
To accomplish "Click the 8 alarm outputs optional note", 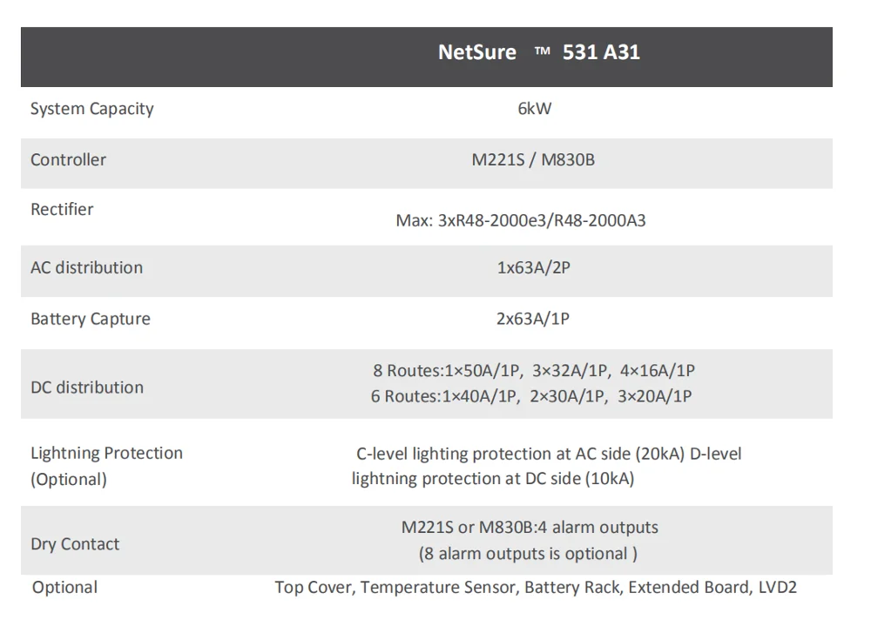I will 528,554.
